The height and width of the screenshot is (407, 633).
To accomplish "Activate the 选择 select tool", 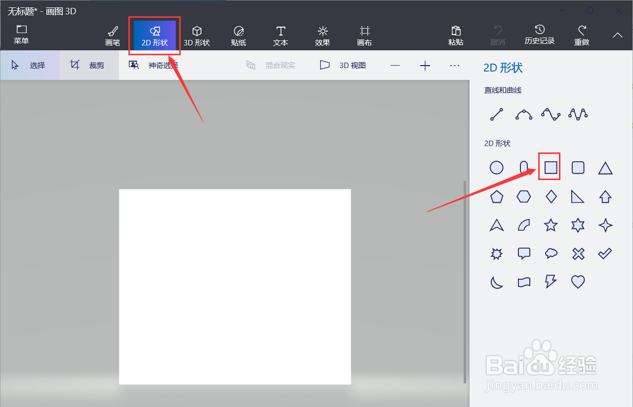I will [30, 65].
